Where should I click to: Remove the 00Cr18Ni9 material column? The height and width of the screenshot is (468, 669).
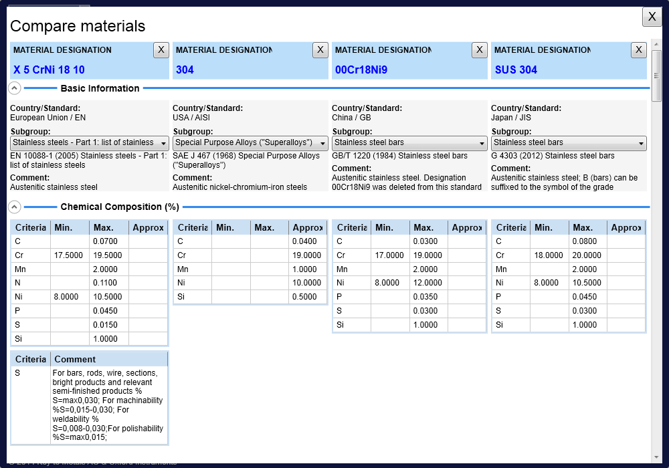tap(479, 50)
